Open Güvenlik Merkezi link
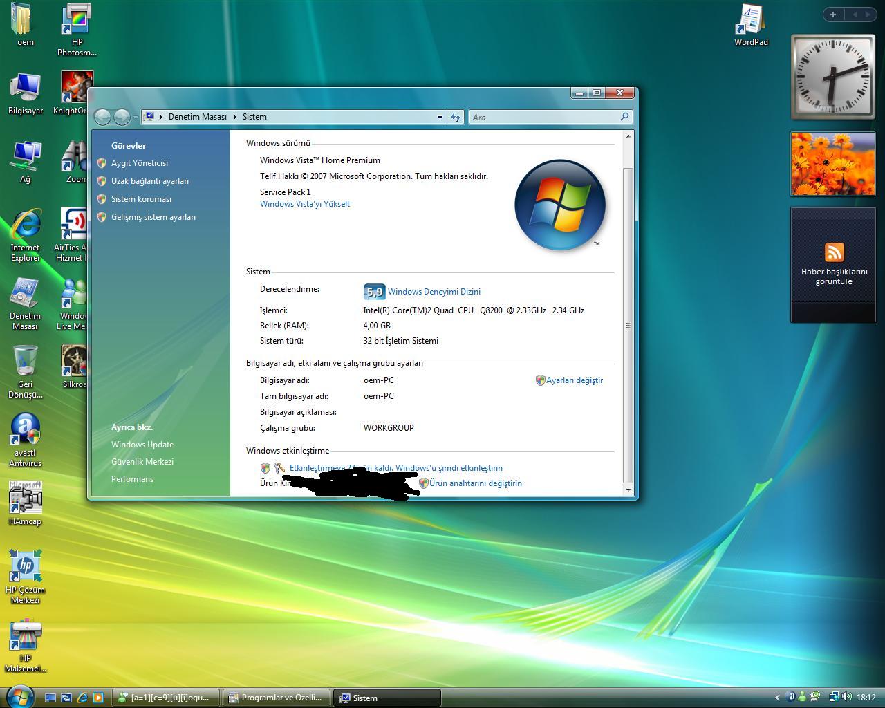The height and width of the screenshot is (708, 885). click(x=142, y=462)
